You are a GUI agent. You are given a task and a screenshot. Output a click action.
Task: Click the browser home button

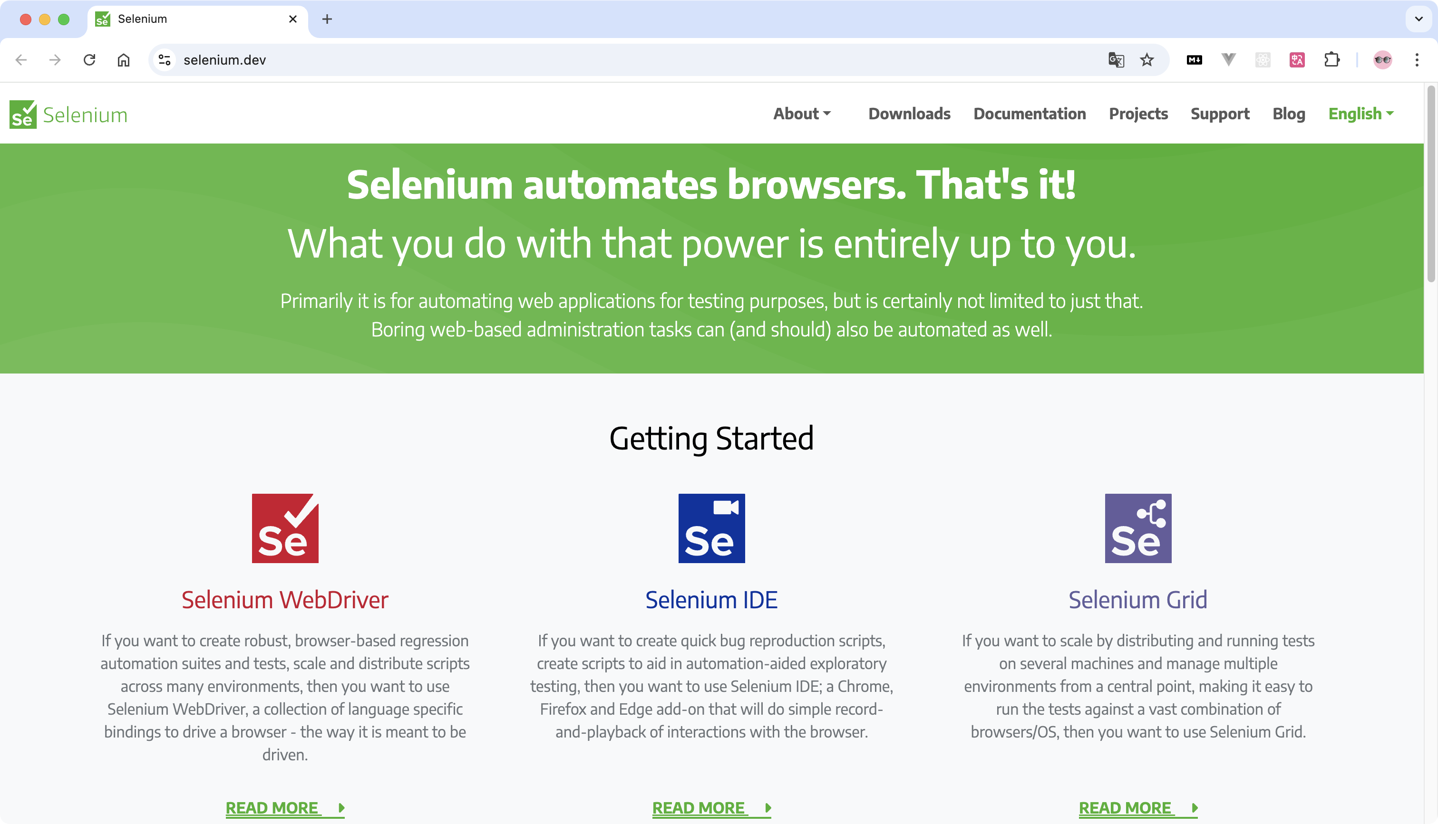coord(124,59)
